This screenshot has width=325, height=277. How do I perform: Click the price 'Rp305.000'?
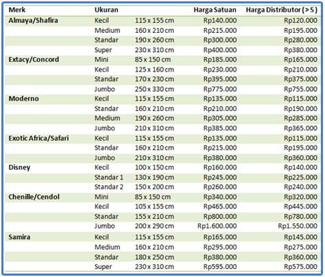coord(220,119)
